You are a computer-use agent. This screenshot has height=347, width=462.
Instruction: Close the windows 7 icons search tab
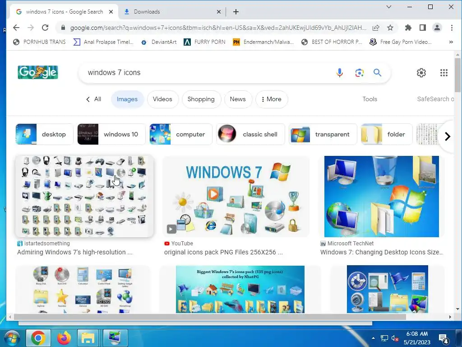click(x=111, y=12)
